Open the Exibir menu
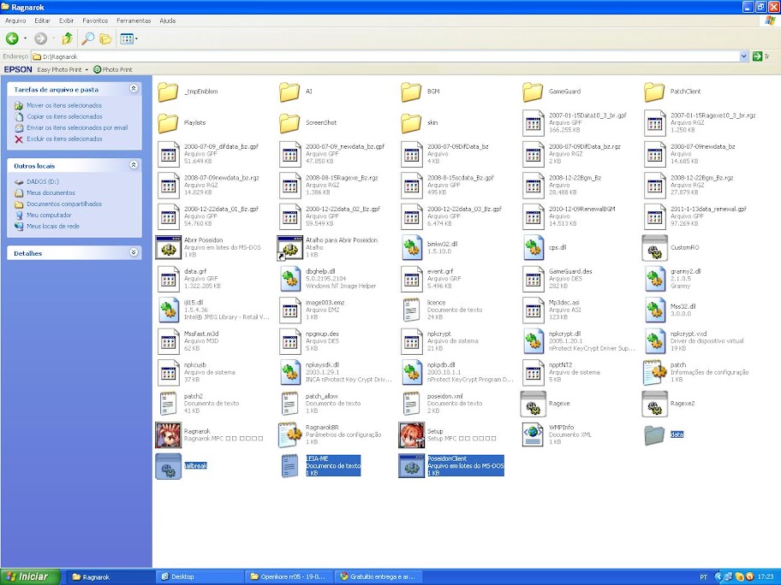The image size is (781, 585). point(66,21)
